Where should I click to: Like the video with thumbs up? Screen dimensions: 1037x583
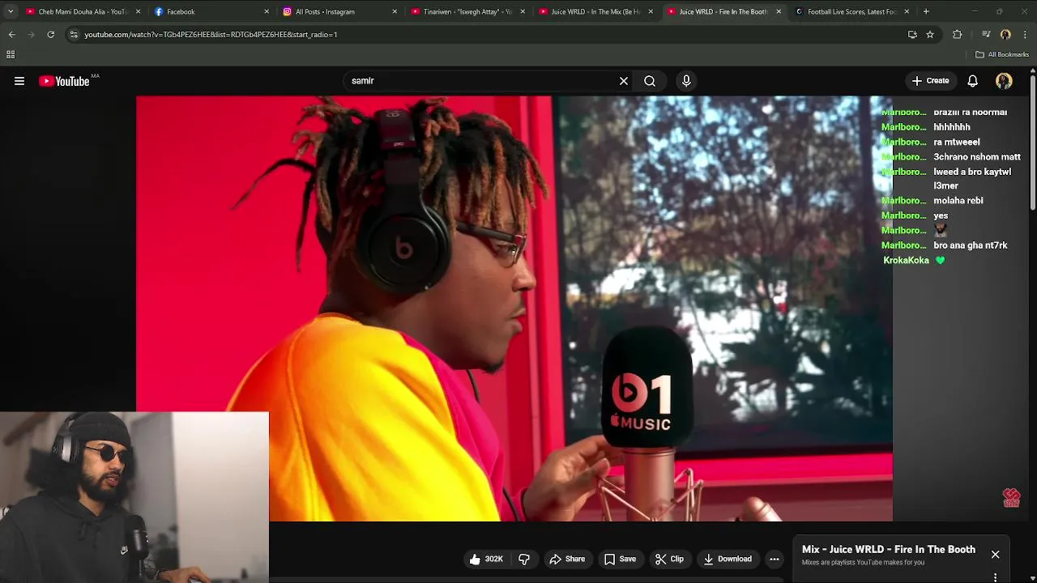pyautogui.click(x=486, y=559)
